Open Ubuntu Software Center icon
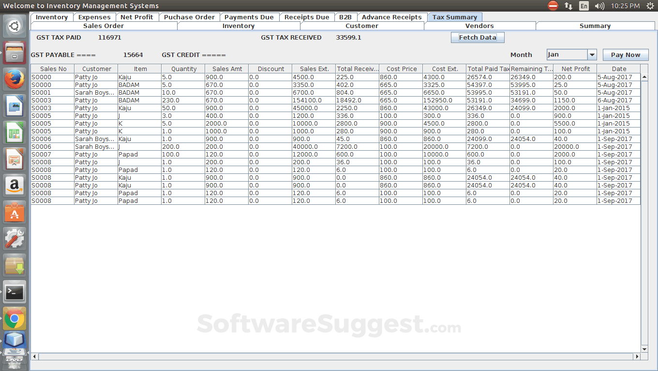This screenshot has height=371, width=658. coord(15,212)
